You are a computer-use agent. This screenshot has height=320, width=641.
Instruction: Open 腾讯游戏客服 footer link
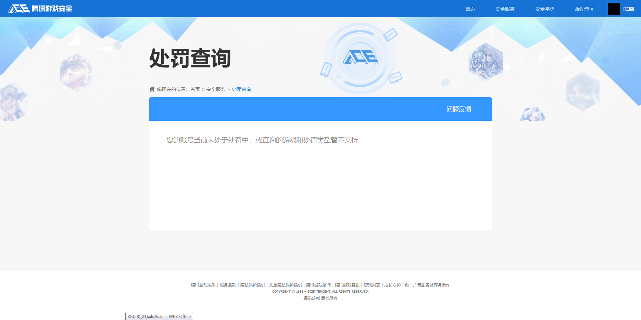[347, 285]
